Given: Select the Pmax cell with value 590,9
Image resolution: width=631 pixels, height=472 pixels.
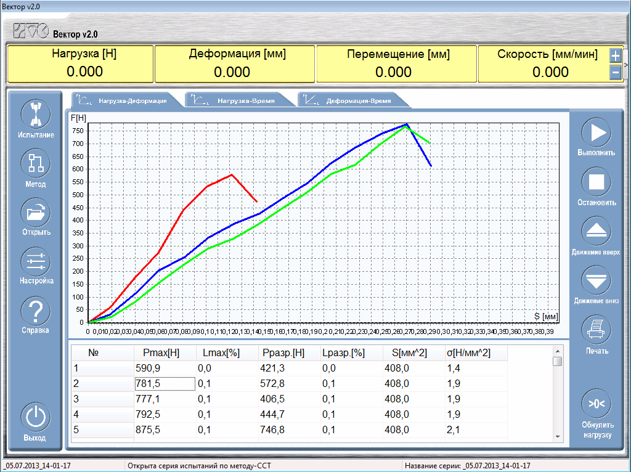Looking at the screenshot, I should [165, 368].
